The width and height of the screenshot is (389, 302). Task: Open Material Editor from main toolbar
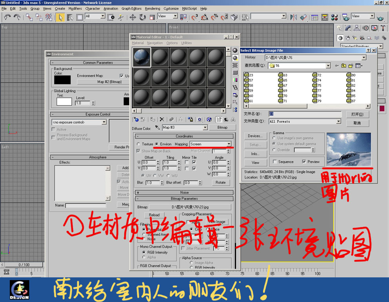pos(334,17)
